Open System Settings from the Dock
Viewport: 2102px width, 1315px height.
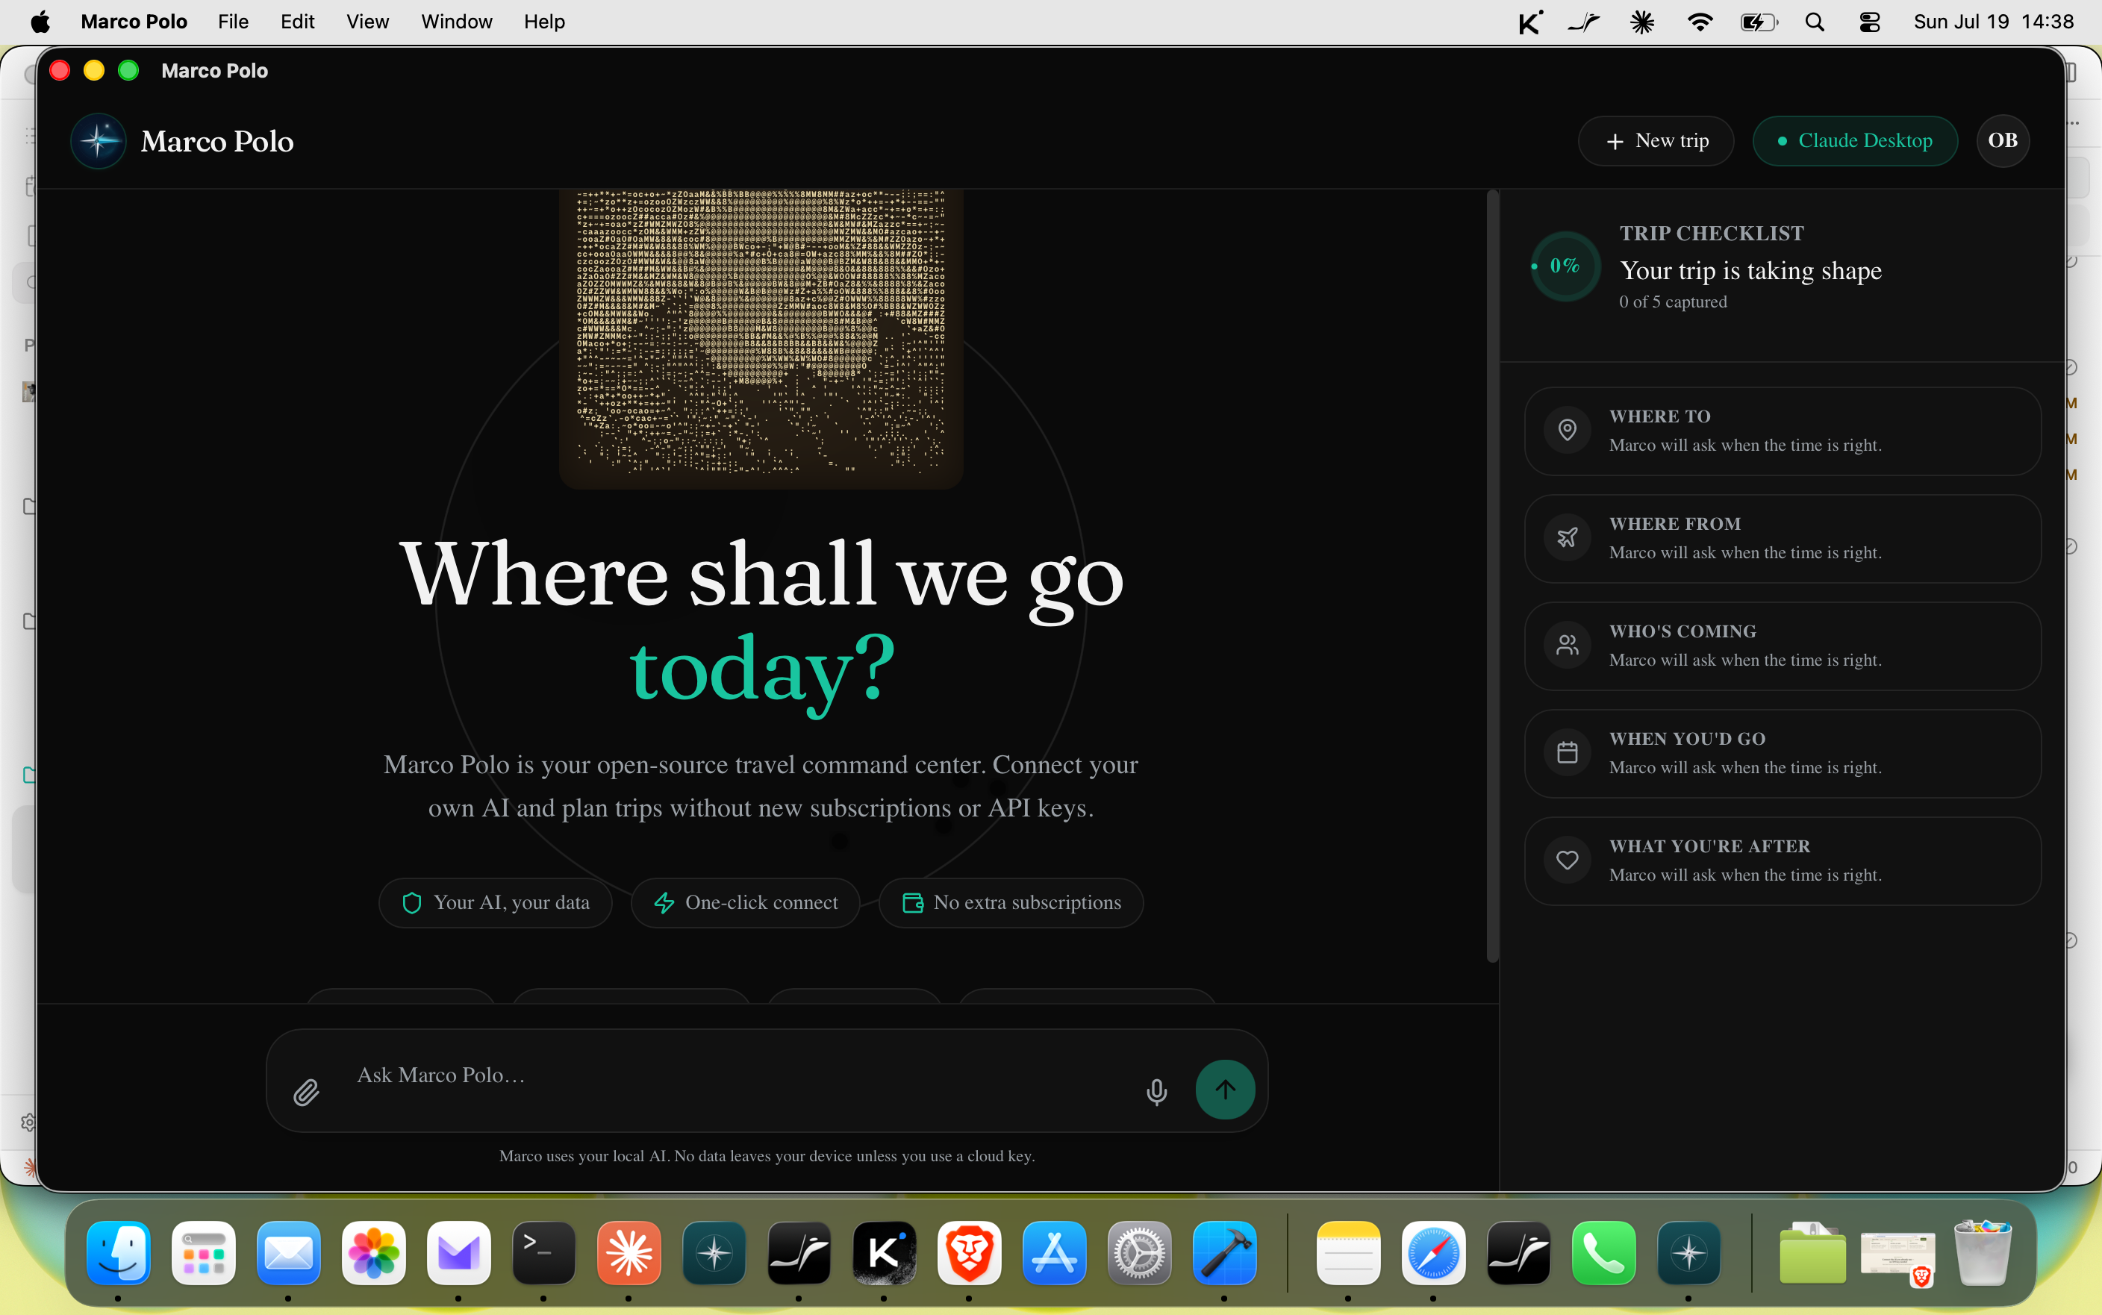(1139, 1253)
